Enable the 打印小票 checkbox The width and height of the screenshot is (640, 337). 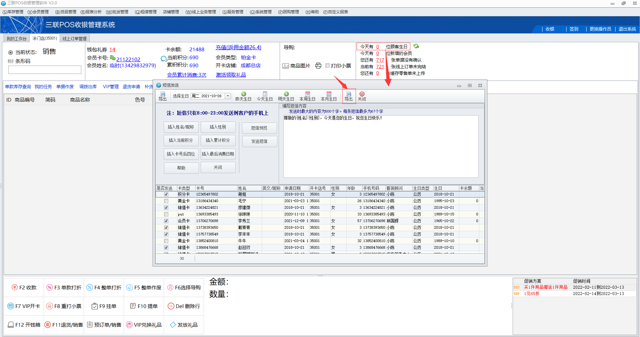point(328,66)
